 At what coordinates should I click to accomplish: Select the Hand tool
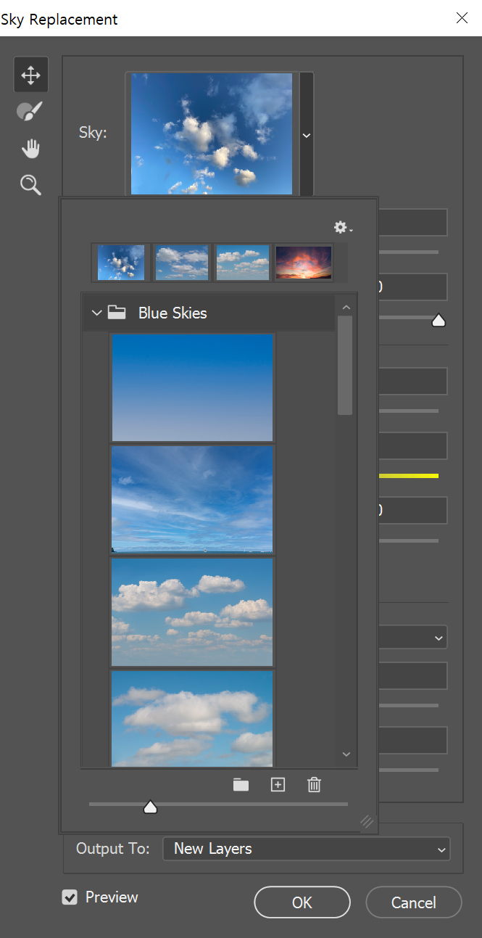coord(31,149)
